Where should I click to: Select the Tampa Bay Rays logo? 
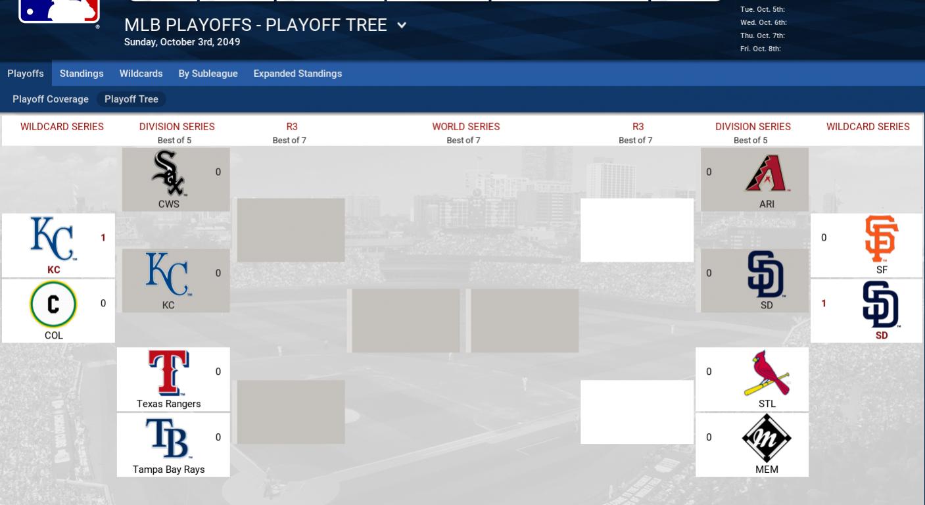[168, 439]
